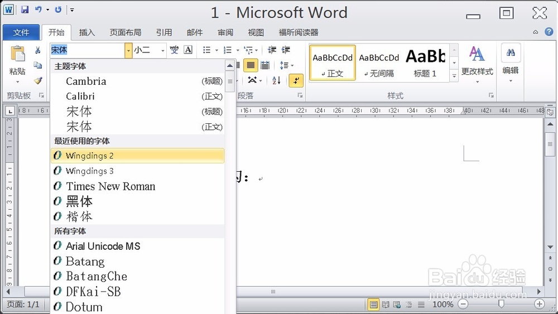
Task: Choose Times New Roman font
Action: coord(137,186)
